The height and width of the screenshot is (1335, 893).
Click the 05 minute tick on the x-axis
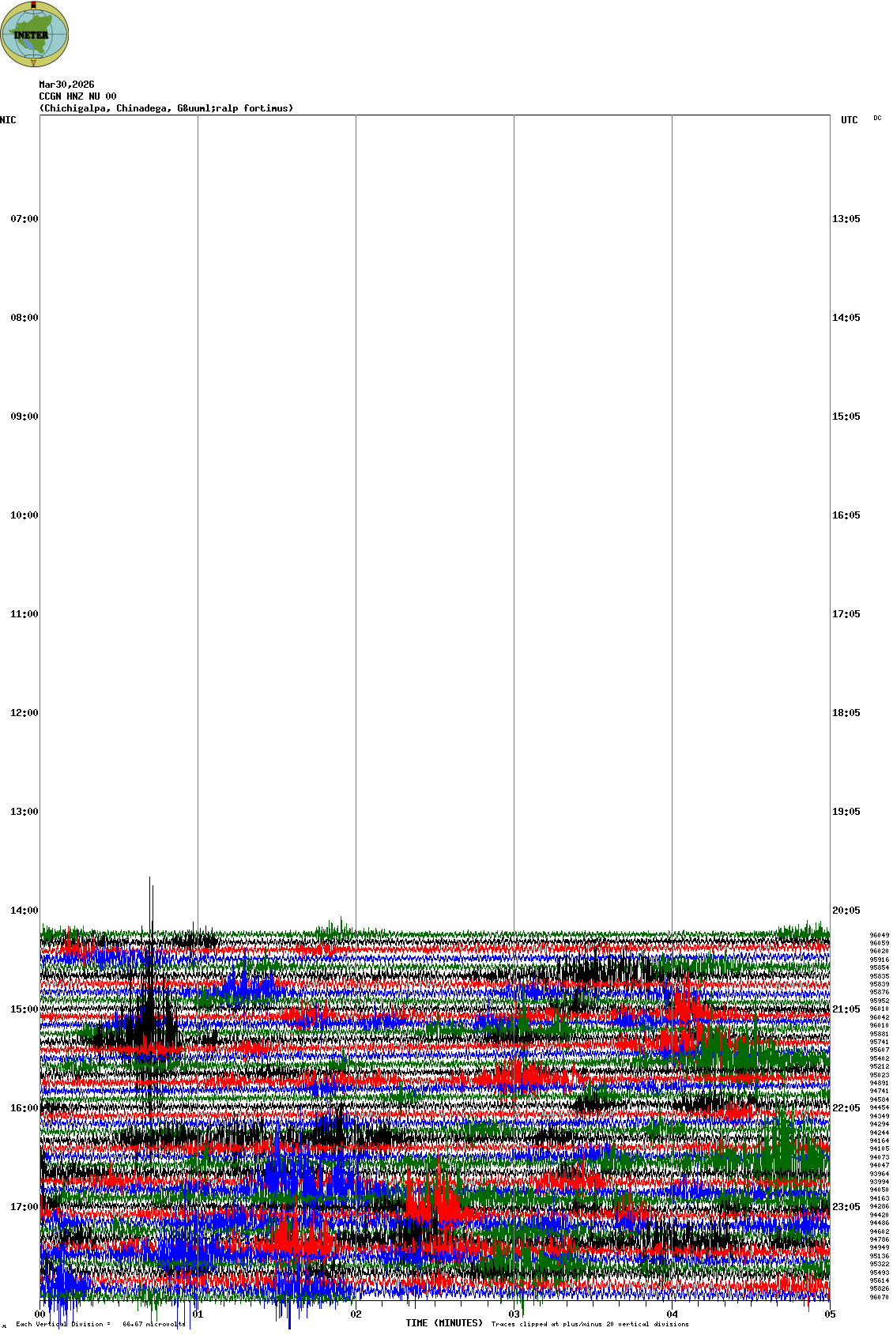[x=830, y=1314]
